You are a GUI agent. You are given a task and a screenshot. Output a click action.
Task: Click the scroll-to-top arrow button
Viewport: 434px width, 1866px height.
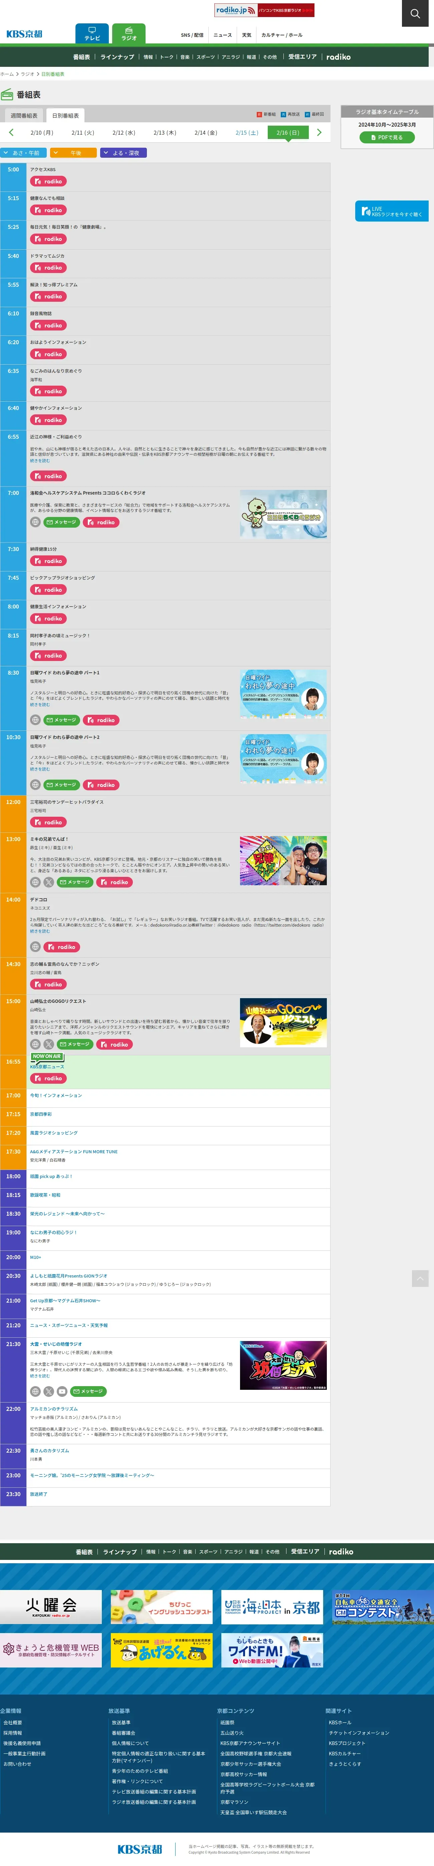[x=420, y=1279]
